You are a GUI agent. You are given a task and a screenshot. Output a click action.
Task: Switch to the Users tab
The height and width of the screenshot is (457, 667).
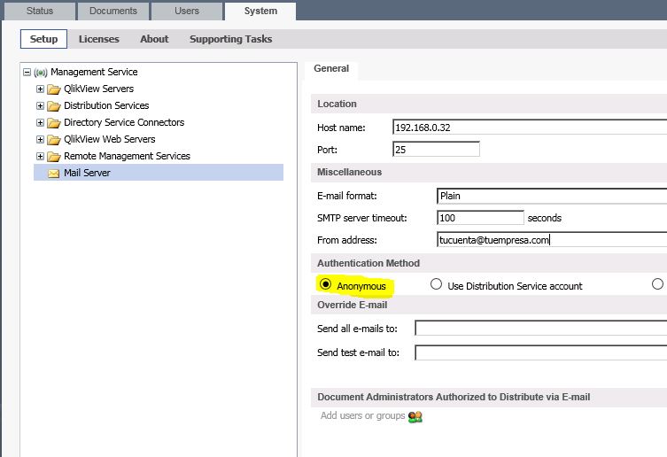coord(186,12)
